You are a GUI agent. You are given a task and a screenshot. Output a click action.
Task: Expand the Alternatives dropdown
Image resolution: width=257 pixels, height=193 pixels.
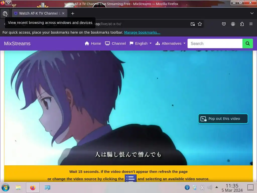tap(170, 43)
